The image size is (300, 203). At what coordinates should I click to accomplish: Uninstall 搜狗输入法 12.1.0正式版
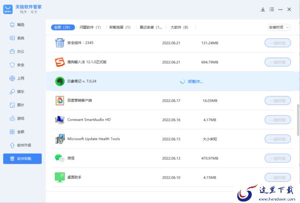coord(277,62)
